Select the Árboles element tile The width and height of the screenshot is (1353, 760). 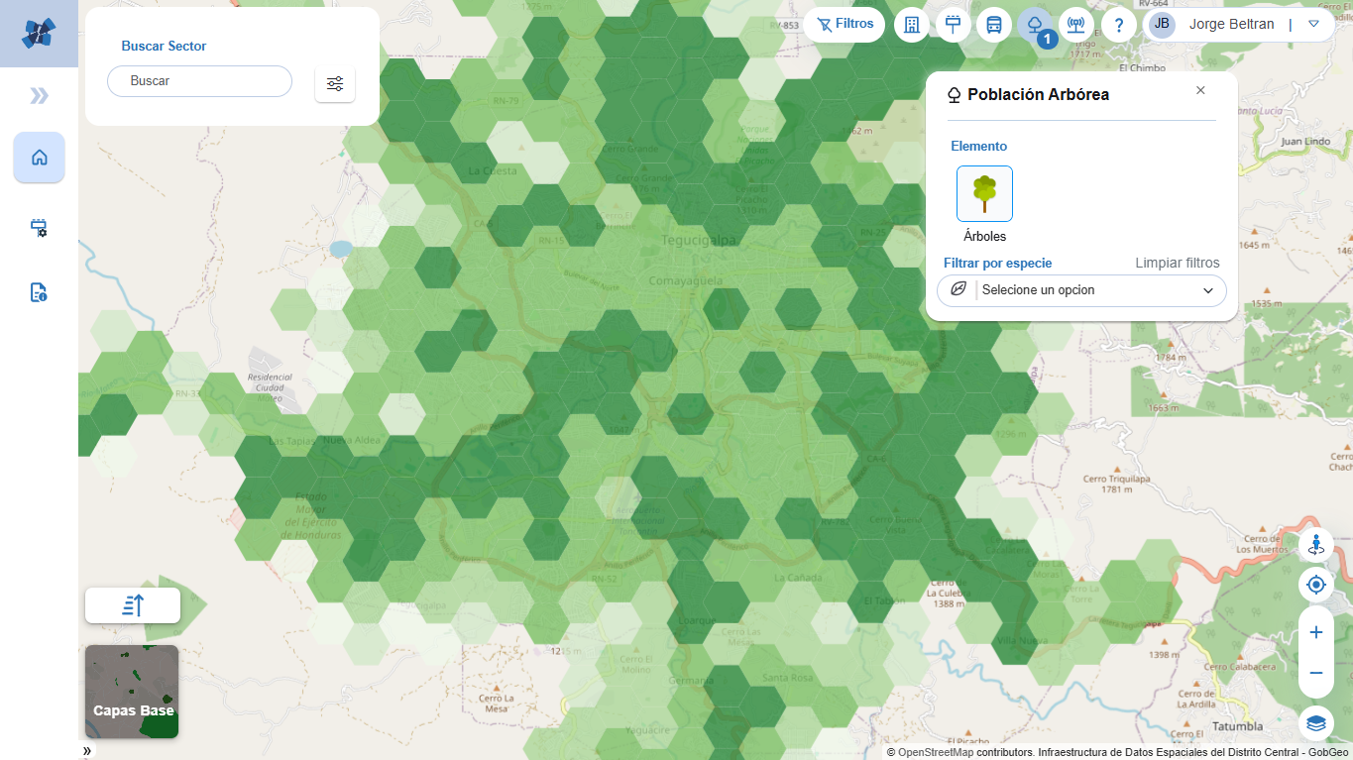pyautogui.click(x=984, y=193)
